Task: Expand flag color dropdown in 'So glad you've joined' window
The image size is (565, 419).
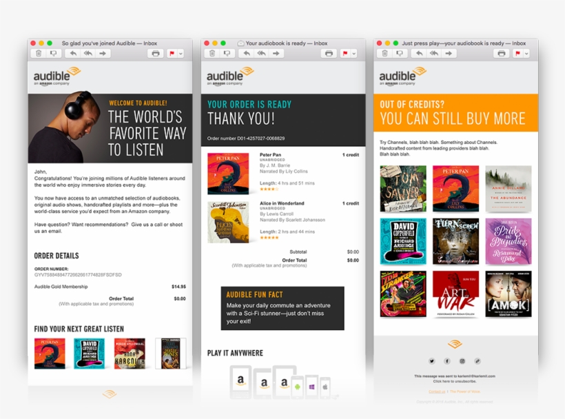Action: pyautogui.click(x=181, y=53)
